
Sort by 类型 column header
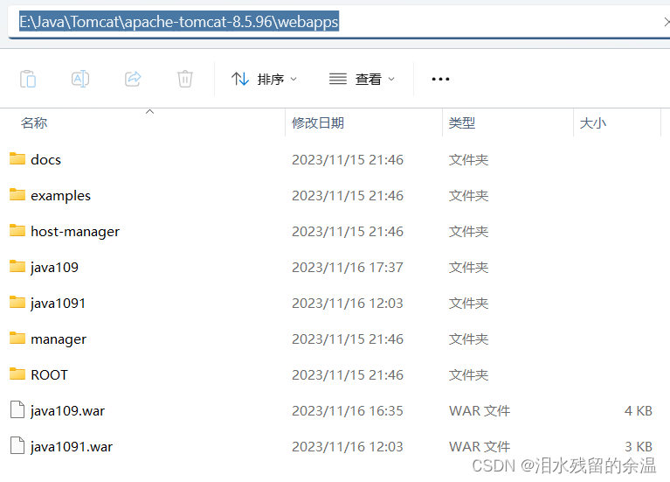click(462, 123)
